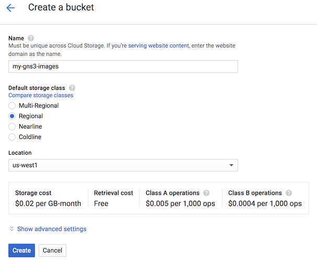Go back using the left arrow icon
This screenshot has width=317, height=262.
pos(10,8)
